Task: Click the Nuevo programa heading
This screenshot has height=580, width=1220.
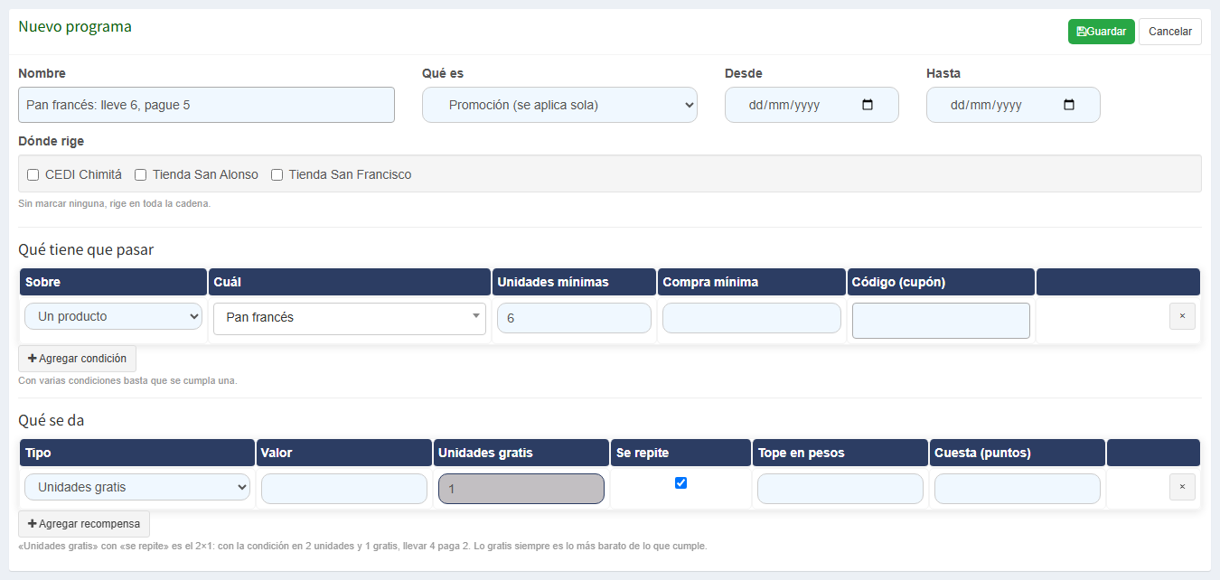Action: point(75,27)
